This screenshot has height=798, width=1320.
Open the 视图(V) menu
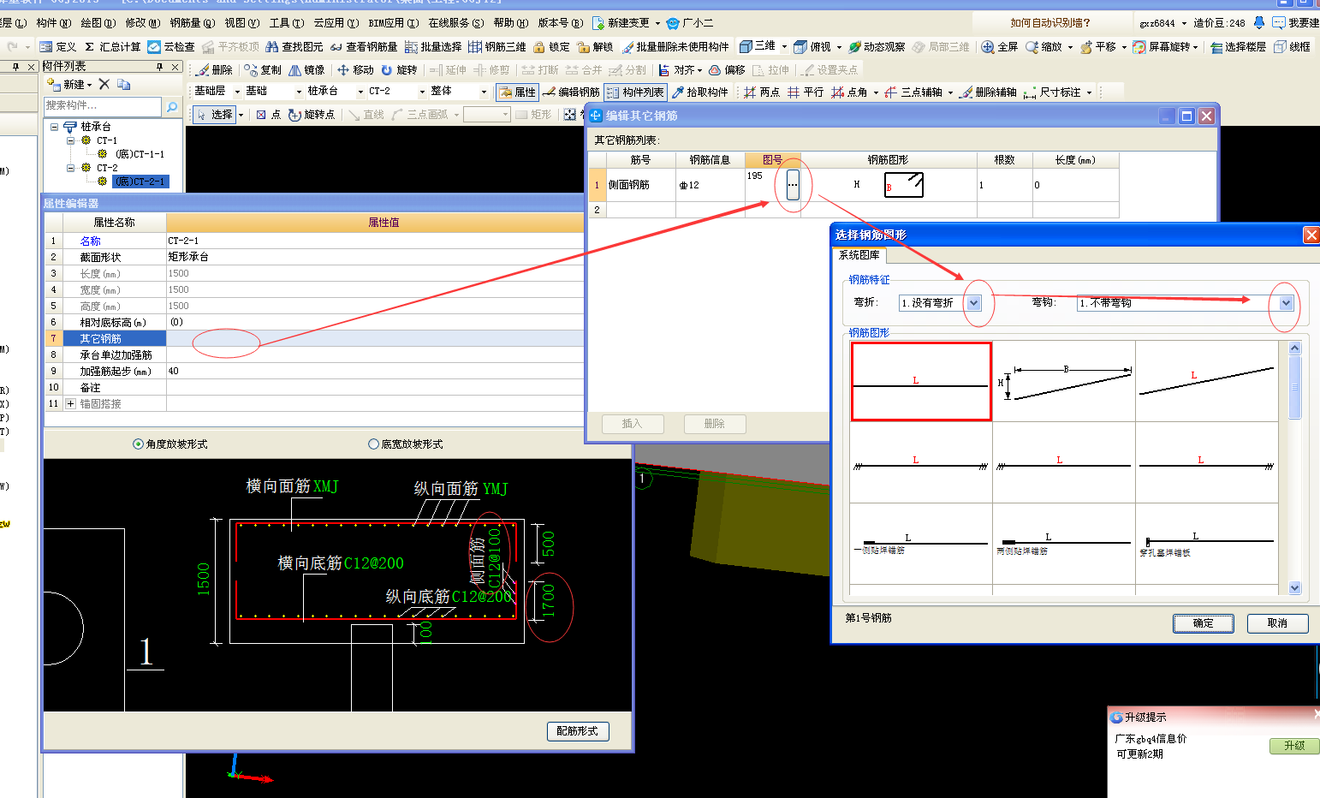(x=242, y=23)
